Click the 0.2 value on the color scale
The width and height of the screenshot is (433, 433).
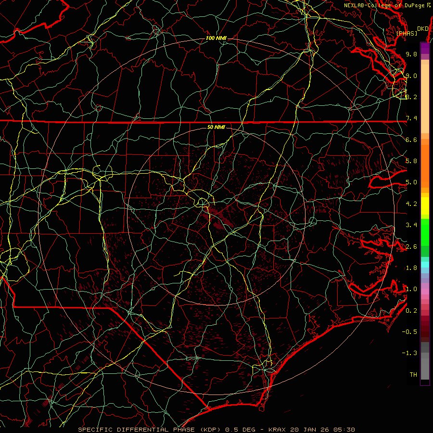(x=411, y=311)
